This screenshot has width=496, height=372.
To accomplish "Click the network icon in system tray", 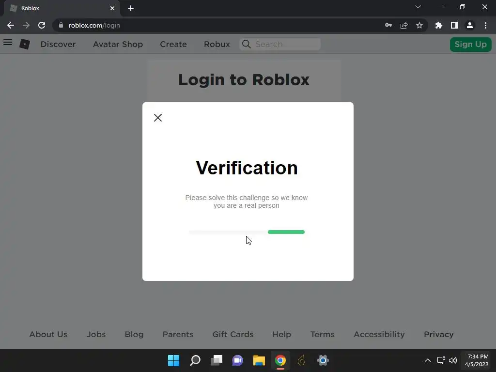I will 441,360.
